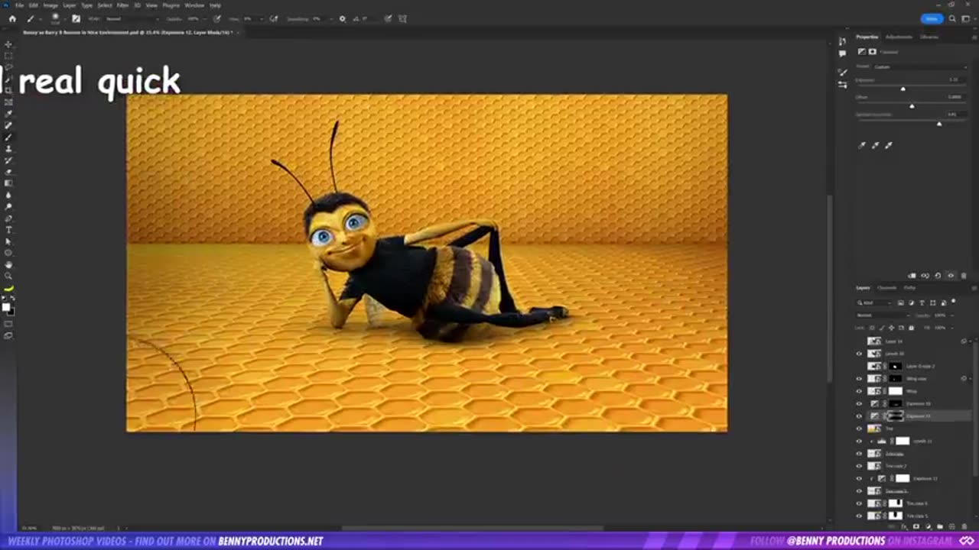
Task: Open layer blend mode dropdown
Action: [883, 315]
